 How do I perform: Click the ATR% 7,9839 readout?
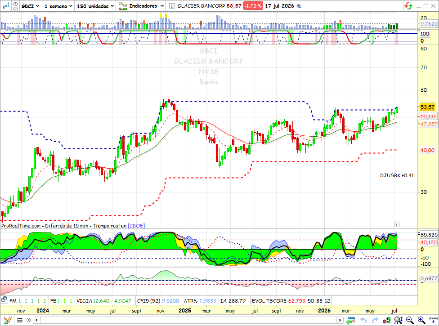click(x=200, y=301)
